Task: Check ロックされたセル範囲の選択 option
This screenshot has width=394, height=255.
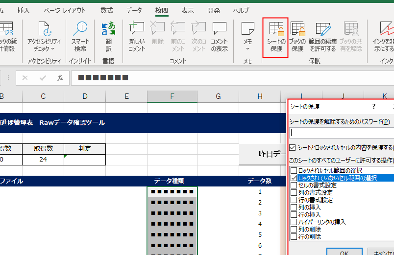Action: tap(294, 171)
